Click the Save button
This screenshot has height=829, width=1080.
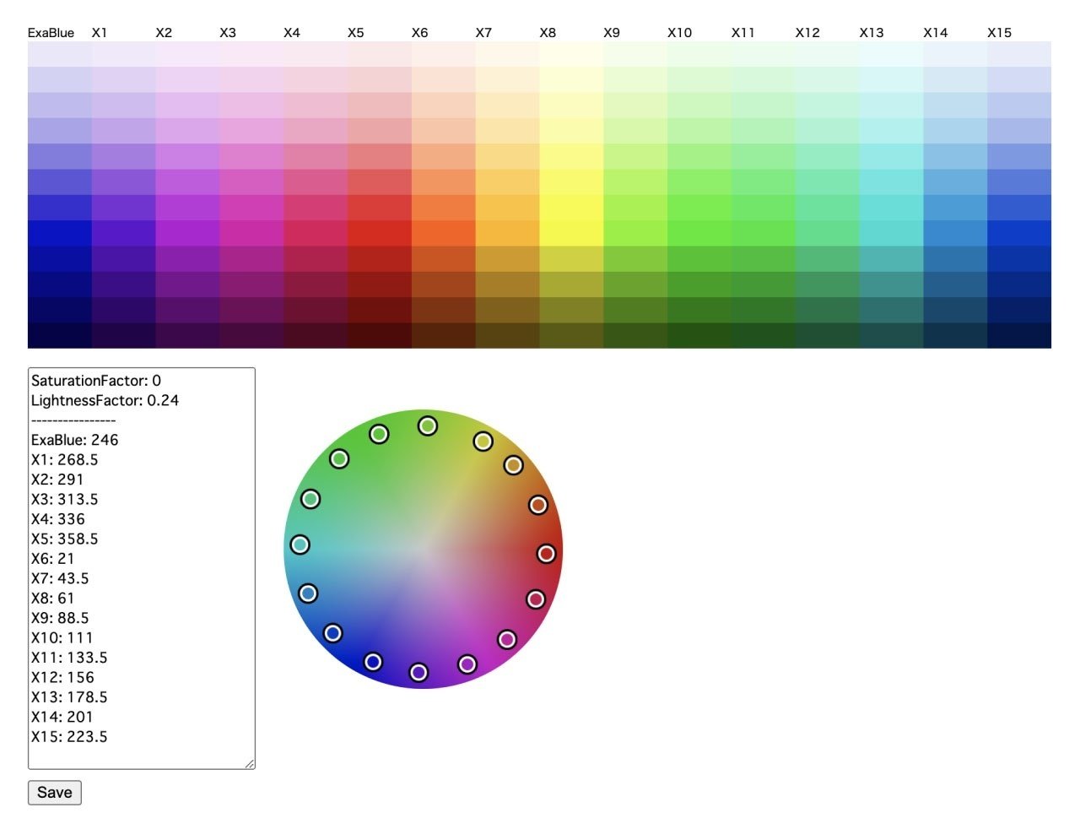pos(54,793)
